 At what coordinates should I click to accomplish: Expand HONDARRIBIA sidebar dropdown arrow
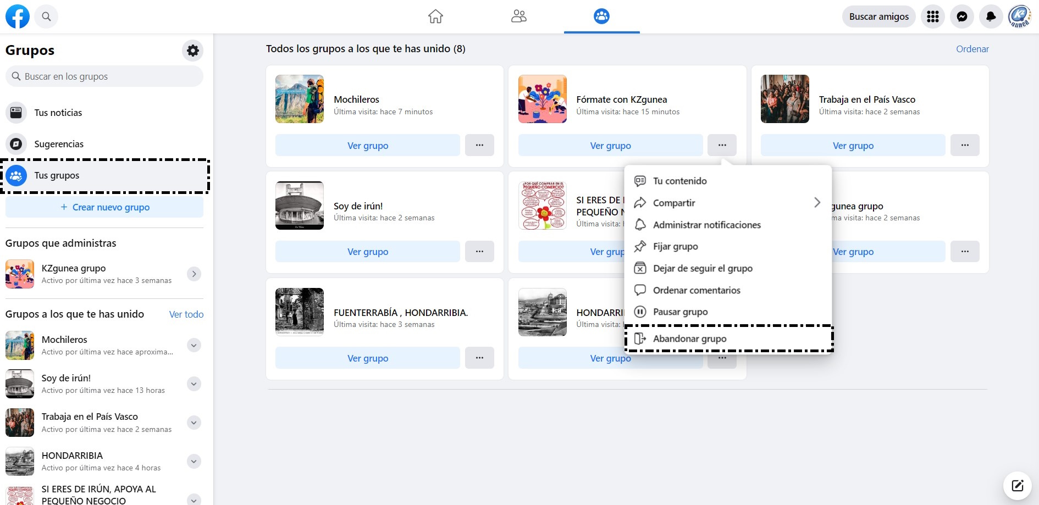point(194,461)
